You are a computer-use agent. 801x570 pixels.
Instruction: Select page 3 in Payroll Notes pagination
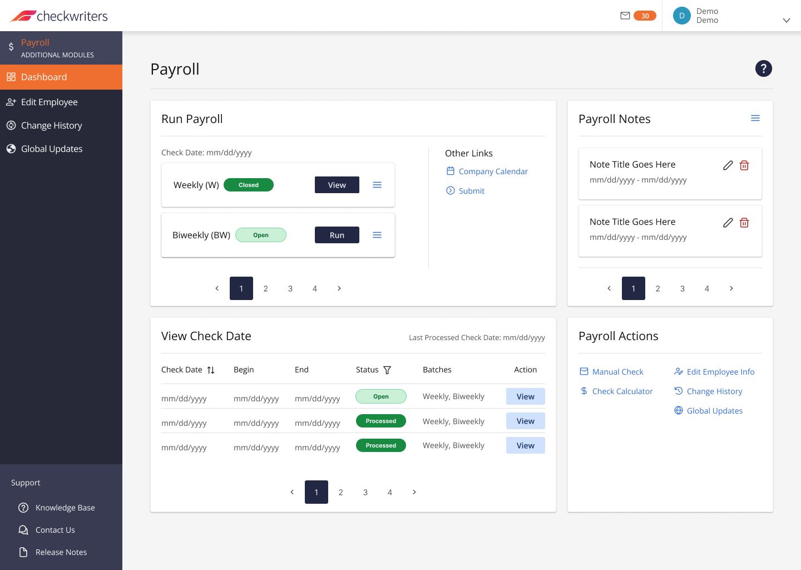coord(683,288)
